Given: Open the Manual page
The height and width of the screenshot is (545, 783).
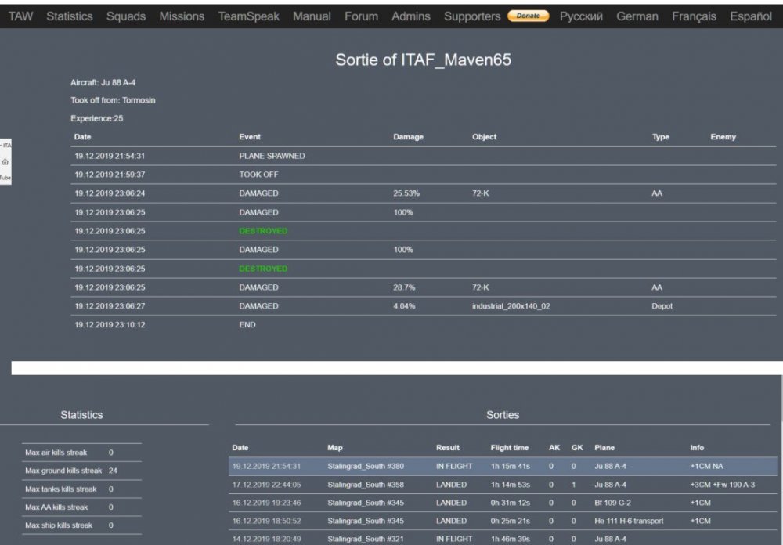Looking at the screenshot, I should (312, 16).
